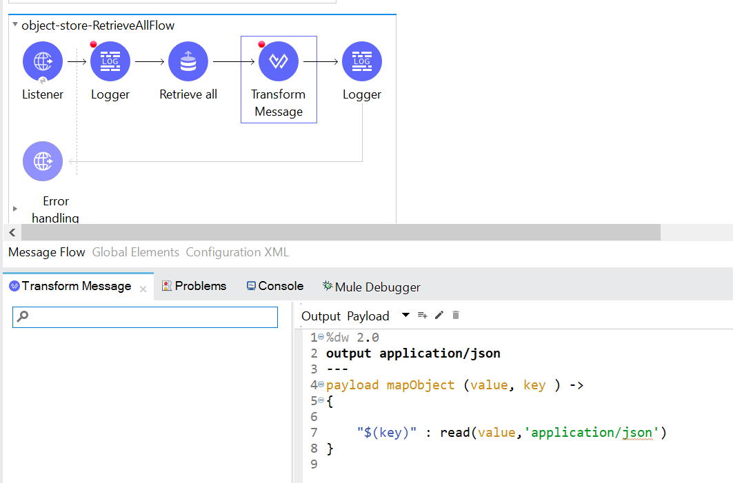Click the Retrieve all object store icon
The image size is (733, 483).
(188, 61)
